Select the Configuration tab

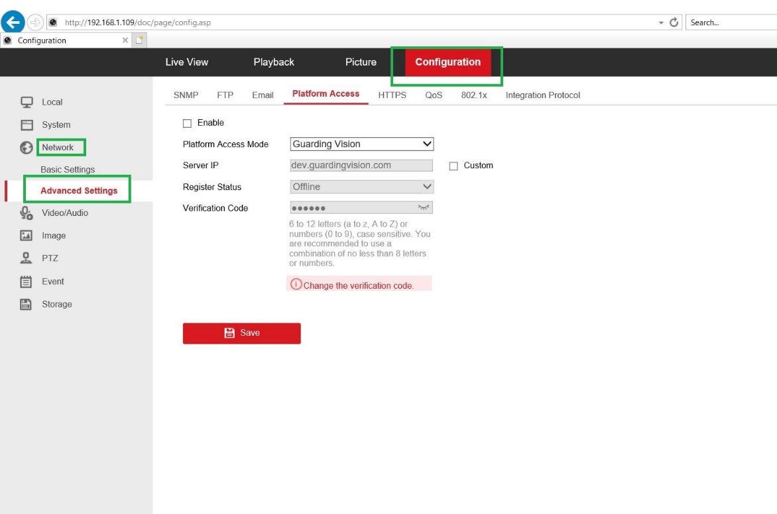click(x=448, y=62)
